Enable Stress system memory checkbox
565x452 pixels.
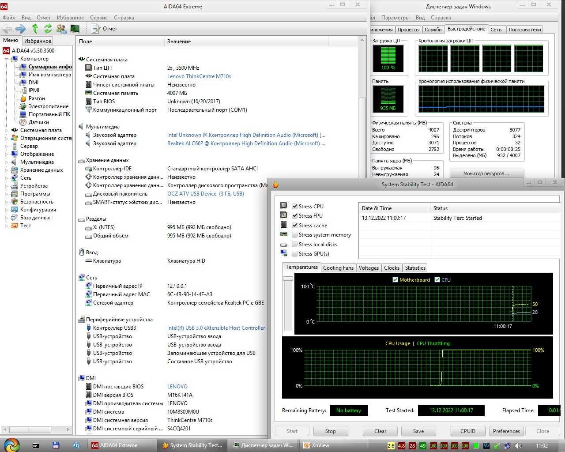pos(294,234)
